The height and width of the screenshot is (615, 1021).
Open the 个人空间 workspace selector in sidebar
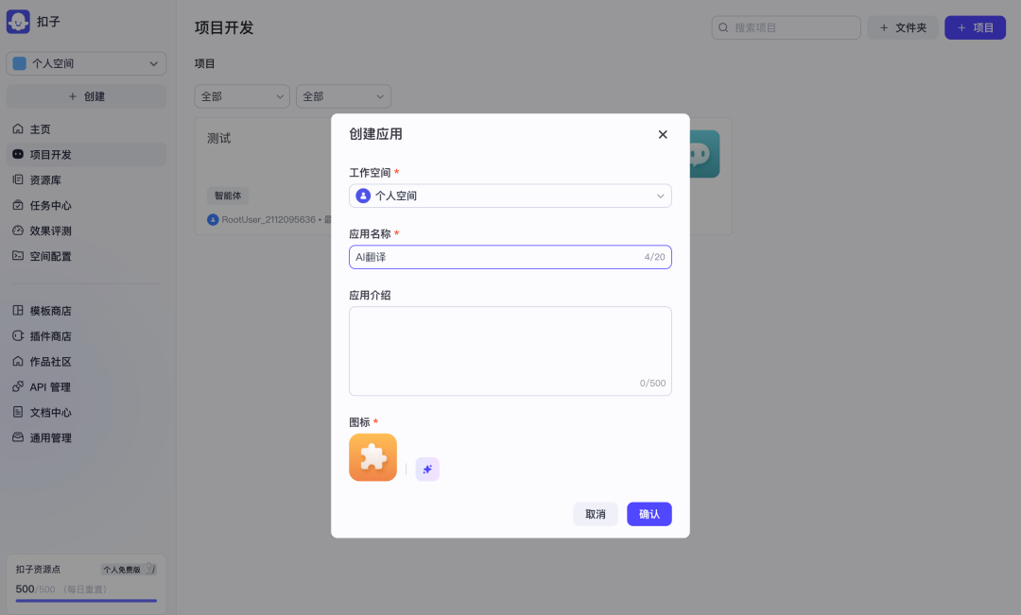click(x=86, y=64)
